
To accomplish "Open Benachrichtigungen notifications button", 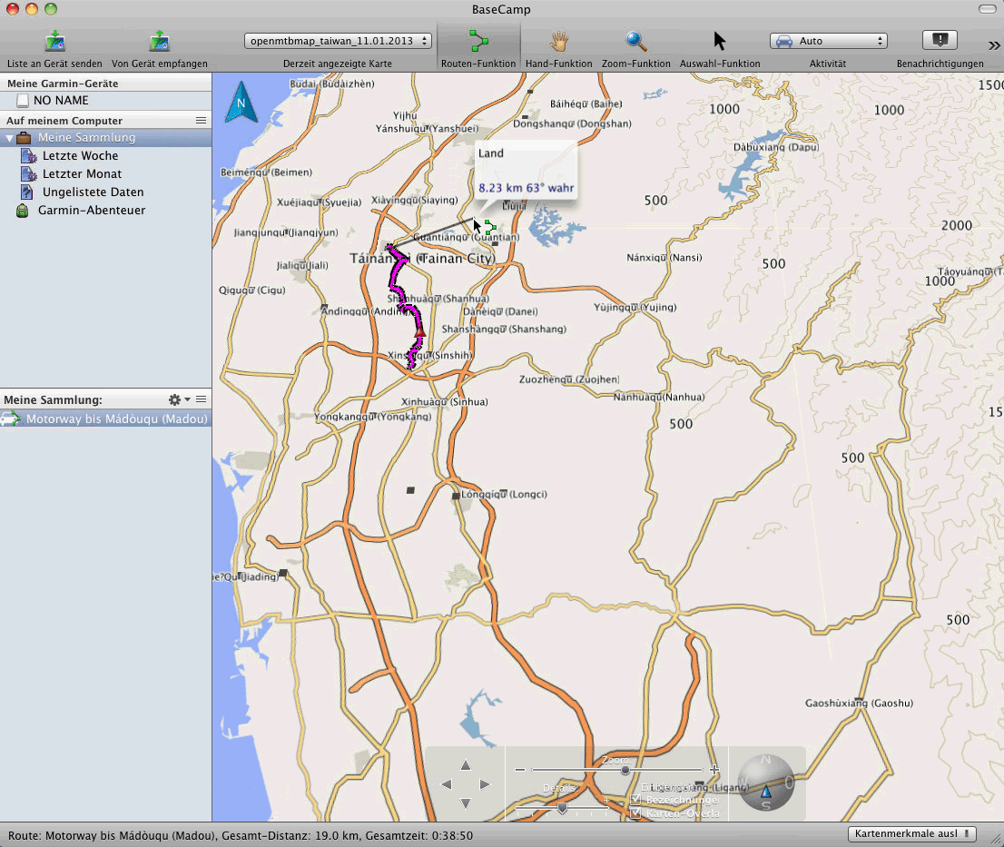I will (940, 40).
